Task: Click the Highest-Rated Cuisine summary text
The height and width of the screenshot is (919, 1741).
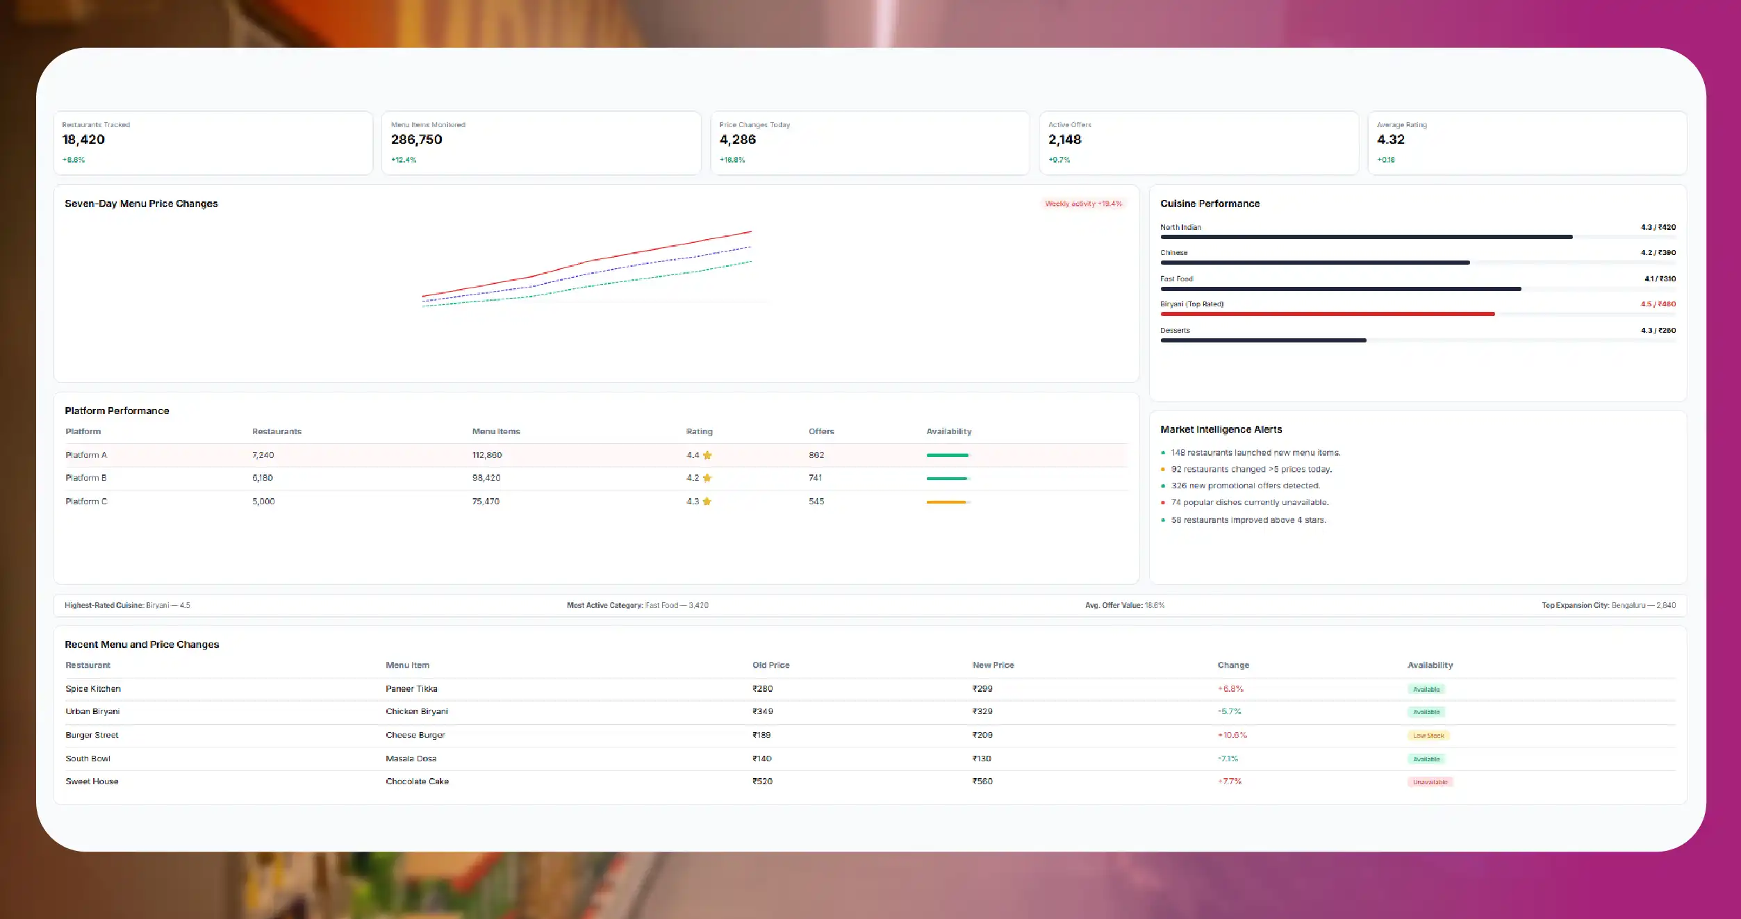Action: (127, 606)
